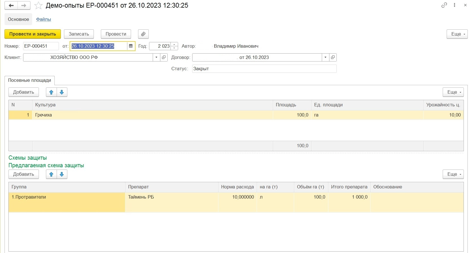Open the Клиент record button
This screenshot has width=472, height=253.
[x=164, y=58]
